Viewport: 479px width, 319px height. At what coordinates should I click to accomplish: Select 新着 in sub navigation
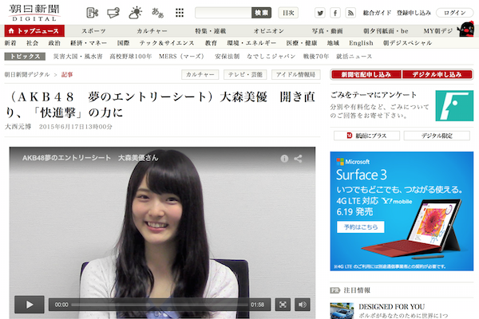10,43
